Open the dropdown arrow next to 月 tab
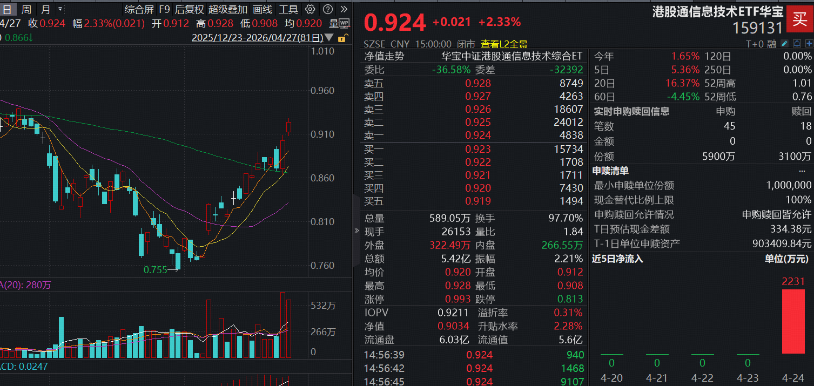The image size is (814, 386). coord(60,9)
